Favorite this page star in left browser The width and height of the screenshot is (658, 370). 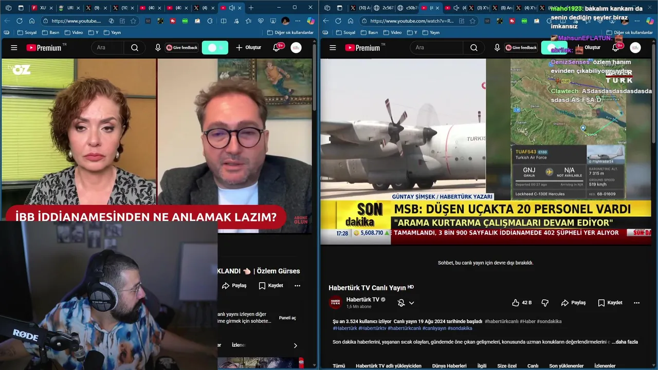point(134,21)
